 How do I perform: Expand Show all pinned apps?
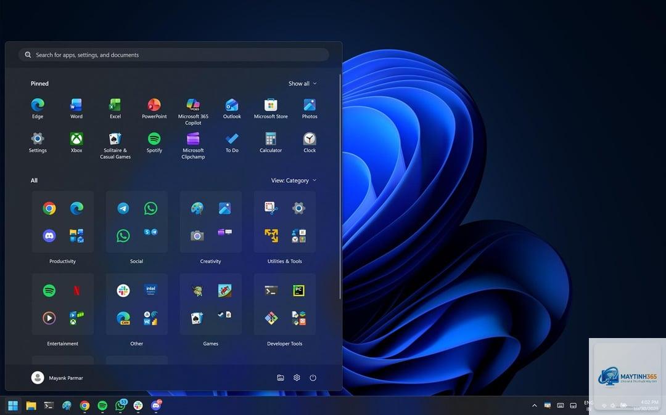[302, 84]
